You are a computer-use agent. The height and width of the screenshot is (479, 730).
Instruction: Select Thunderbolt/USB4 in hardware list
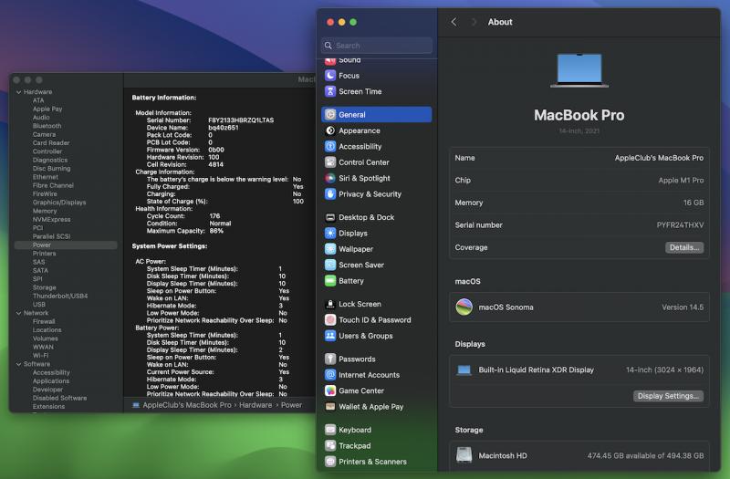[x=60, y=296]
